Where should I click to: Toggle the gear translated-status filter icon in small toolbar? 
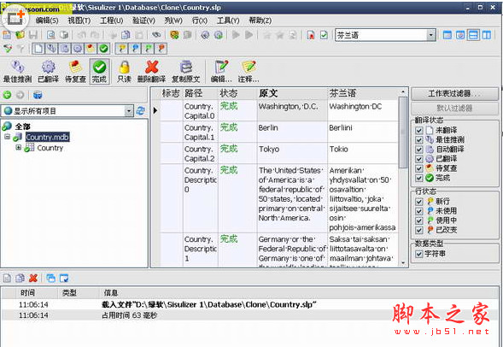click(78, 49)
